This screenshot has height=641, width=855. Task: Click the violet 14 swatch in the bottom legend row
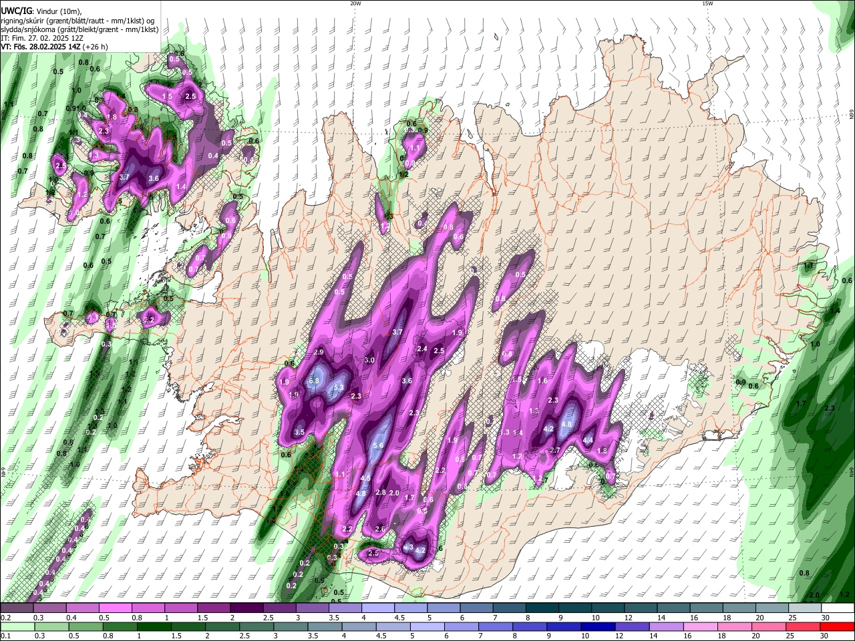pyautogui.click(x=666, y=627)
